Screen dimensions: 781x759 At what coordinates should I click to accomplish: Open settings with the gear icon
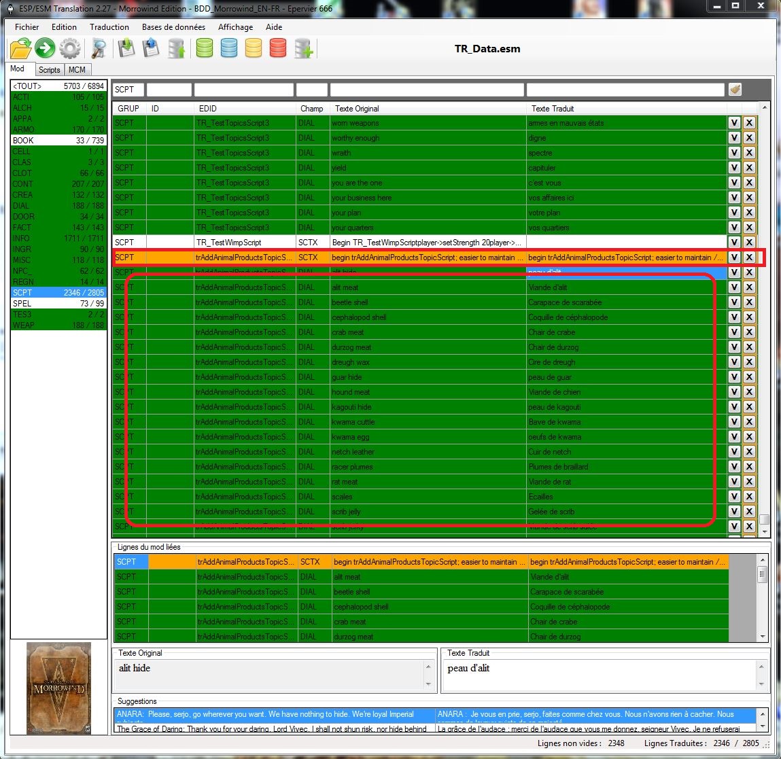(x=69, y=48)
